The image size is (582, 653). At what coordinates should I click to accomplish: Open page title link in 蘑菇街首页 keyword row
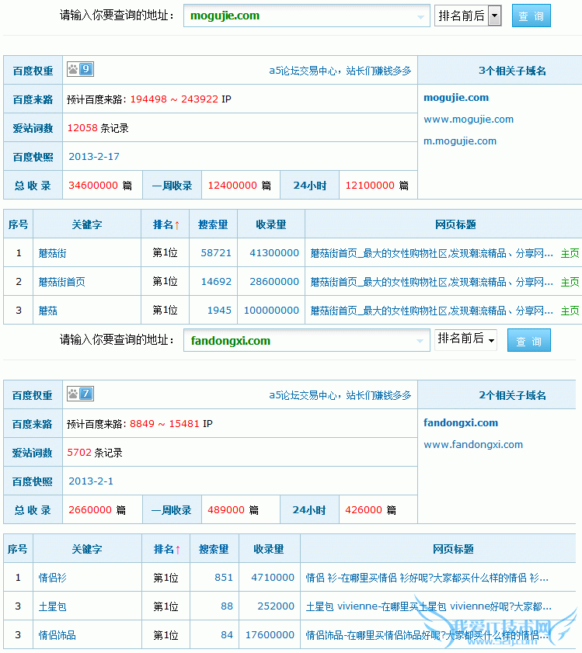431,282
